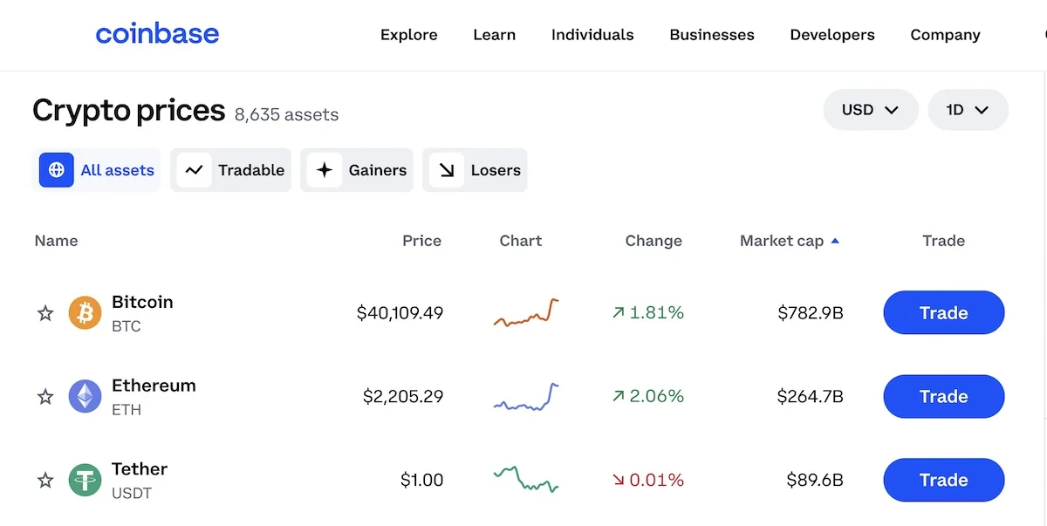Viewport: 1047px width, 526px height.
Task: Open the Explore menu
Action: 408,35
